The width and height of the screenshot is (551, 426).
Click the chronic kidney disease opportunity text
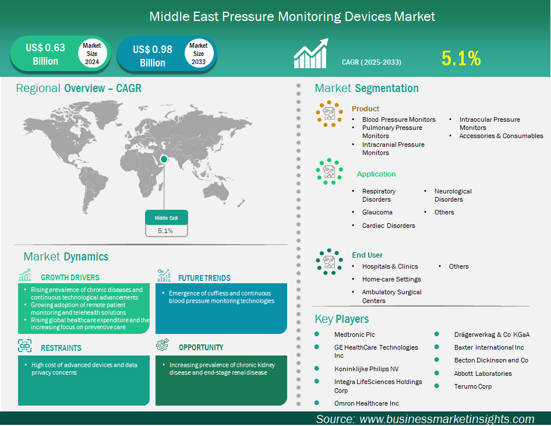coord(222,369)
